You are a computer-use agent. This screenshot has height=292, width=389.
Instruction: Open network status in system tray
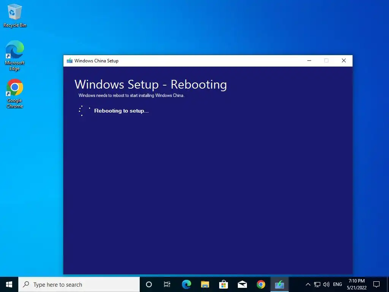pos(317,284)
